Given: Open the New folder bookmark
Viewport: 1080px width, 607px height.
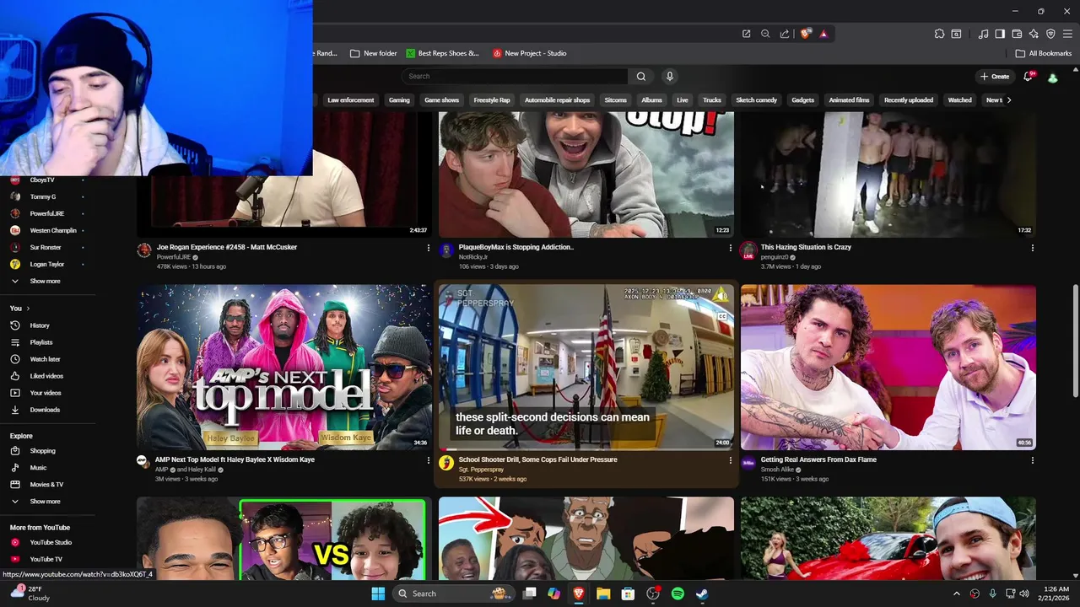Looking at the screenshot, I should 374,53.
